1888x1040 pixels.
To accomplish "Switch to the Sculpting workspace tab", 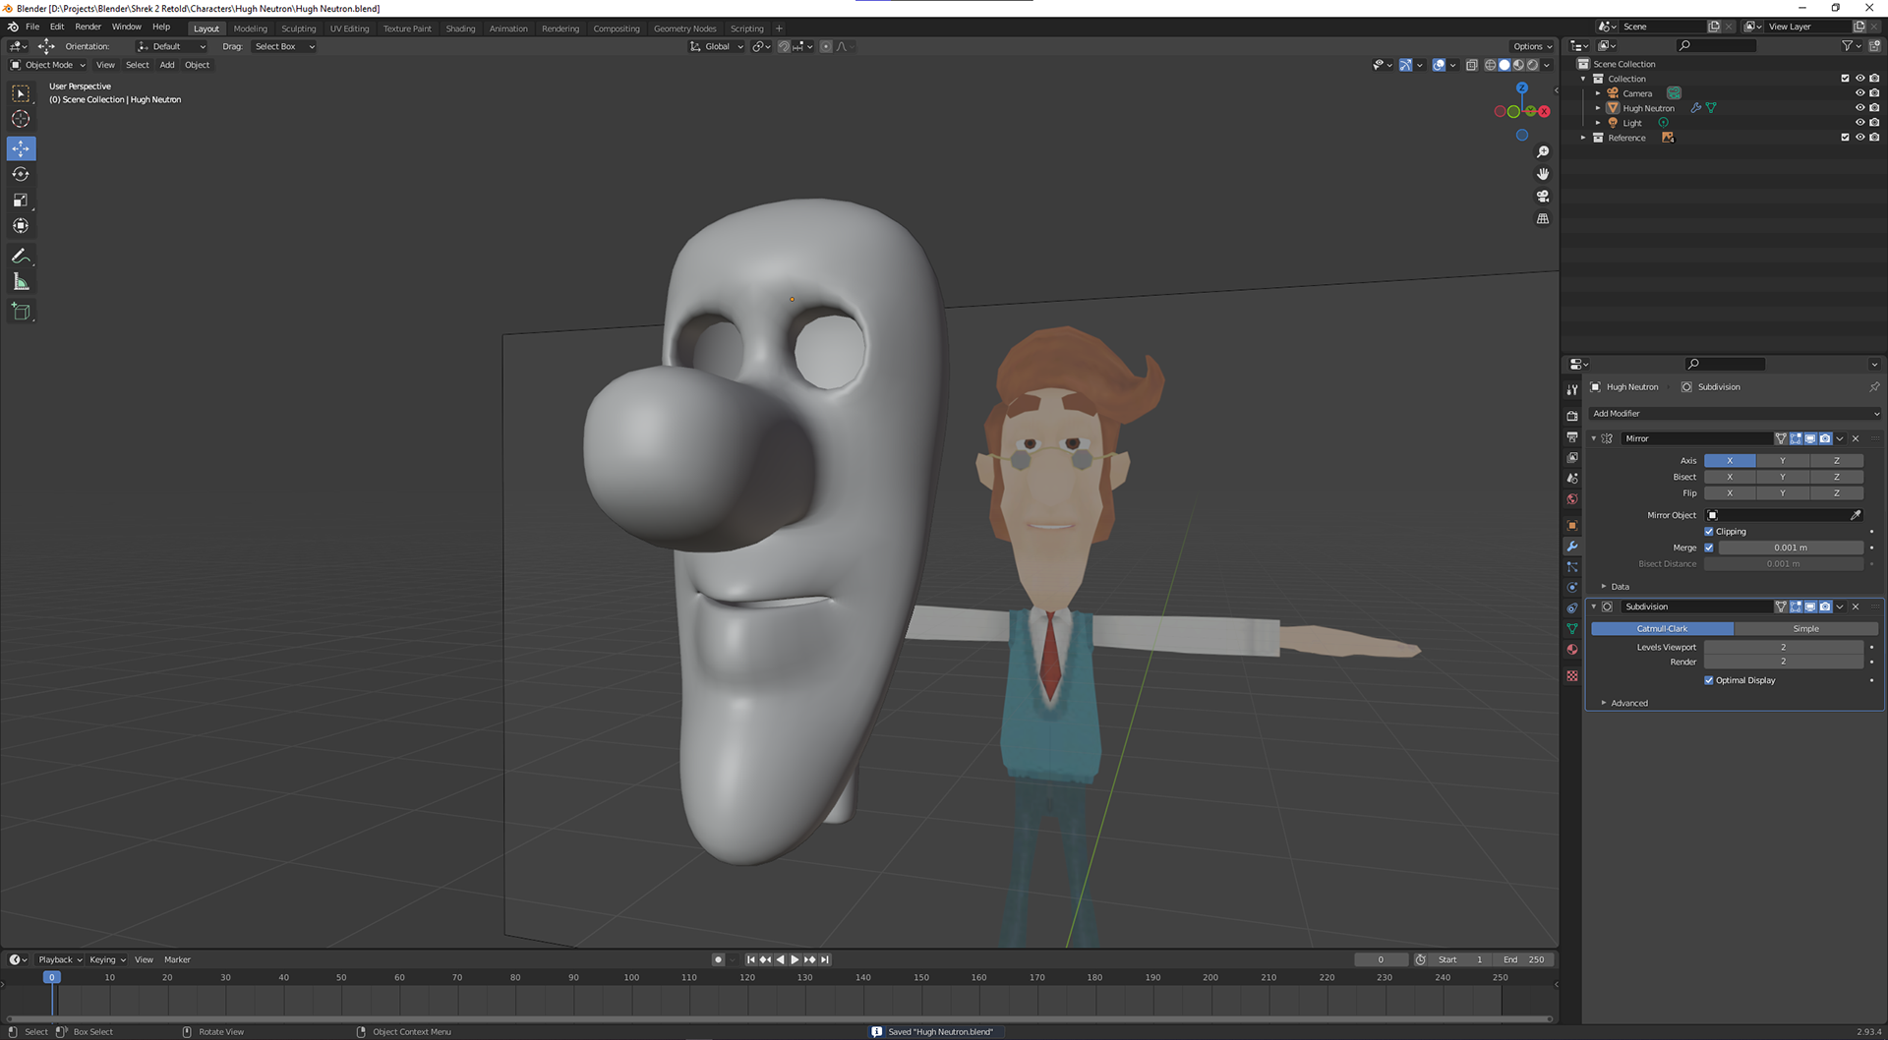I will (x=299, y=29).
